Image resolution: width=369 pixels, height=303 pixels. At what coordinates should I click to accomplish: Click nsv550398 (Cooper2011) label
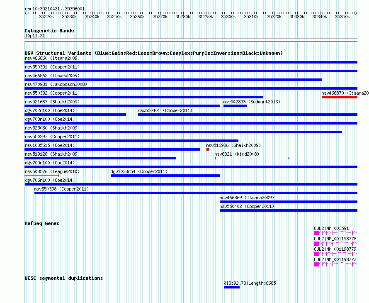61,189
